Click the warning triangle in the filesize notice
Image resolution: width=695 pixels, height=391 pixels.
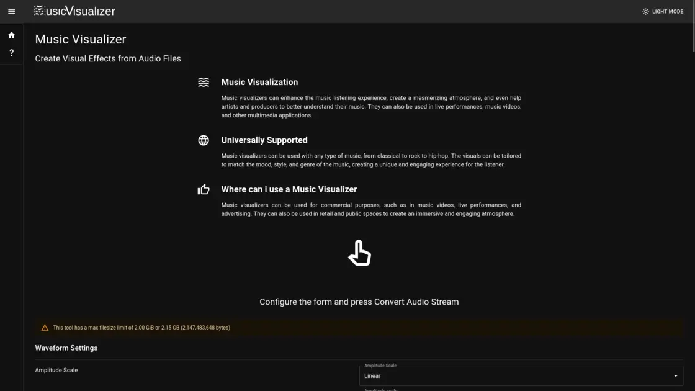coord(44,327)
